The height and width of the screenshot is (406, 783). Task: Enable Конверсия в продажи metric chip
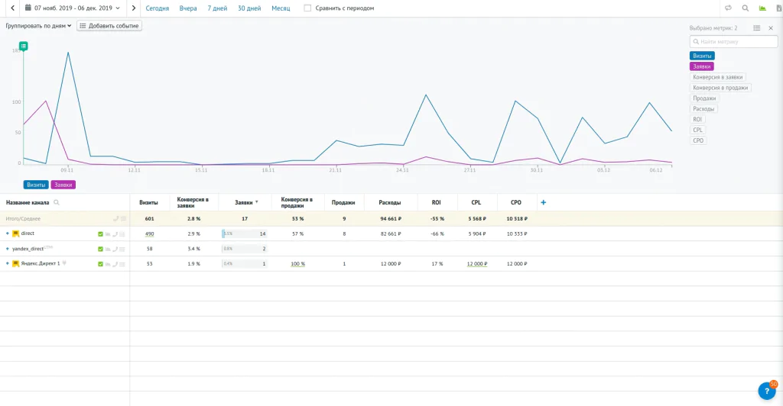point(720,88)
